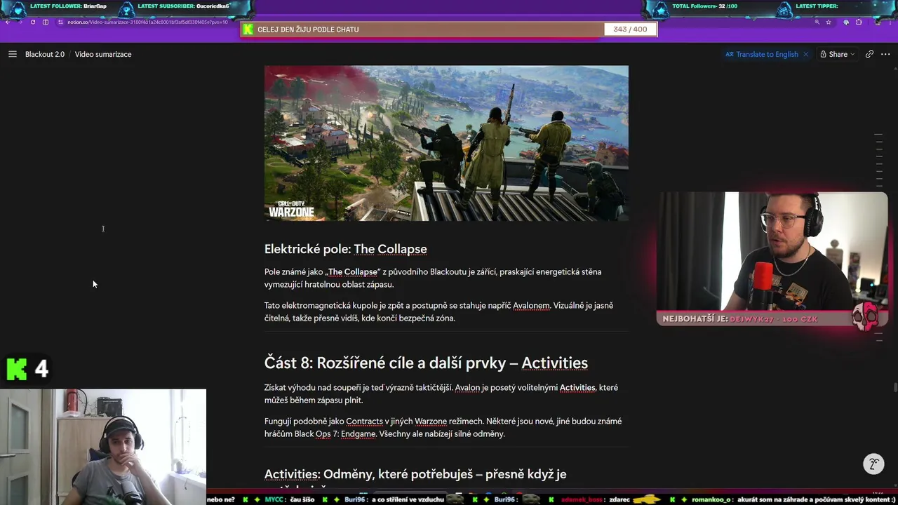
Task: Open the browser three-dot menu
Action: pyautogui.click(x=891, y=22)
